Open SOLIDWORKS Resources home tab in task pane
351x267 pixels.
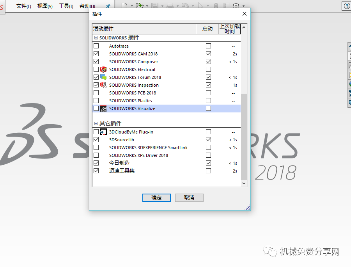(349, 47)
